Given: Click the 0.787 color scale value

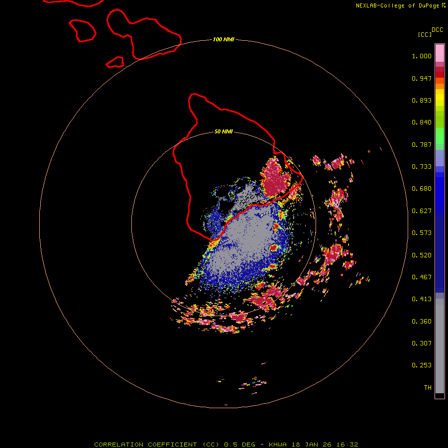Looking at the screenshot, I should (422, 144).
